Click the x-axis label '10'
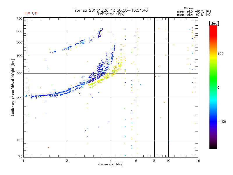The width and height of the screenshot is (233, 175). point(168,161)
